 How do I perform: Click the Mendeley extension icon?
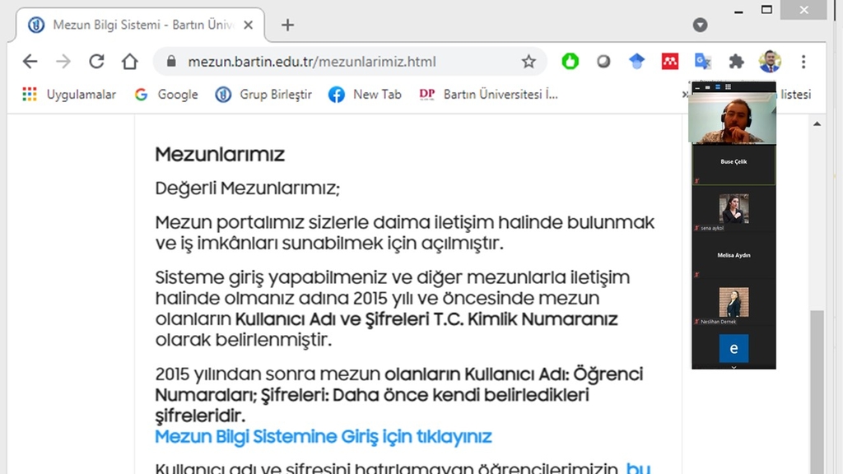pyautogui.click(x=669, y=61)
